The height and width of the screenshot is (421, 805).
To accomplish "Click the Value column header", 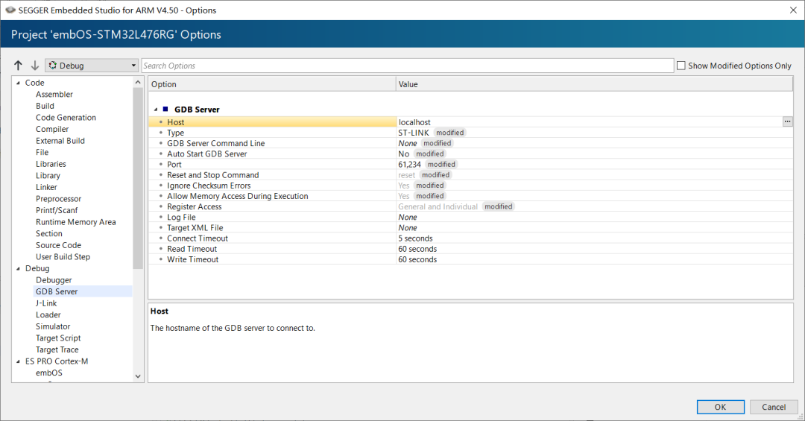I will [x=595, y=84].
